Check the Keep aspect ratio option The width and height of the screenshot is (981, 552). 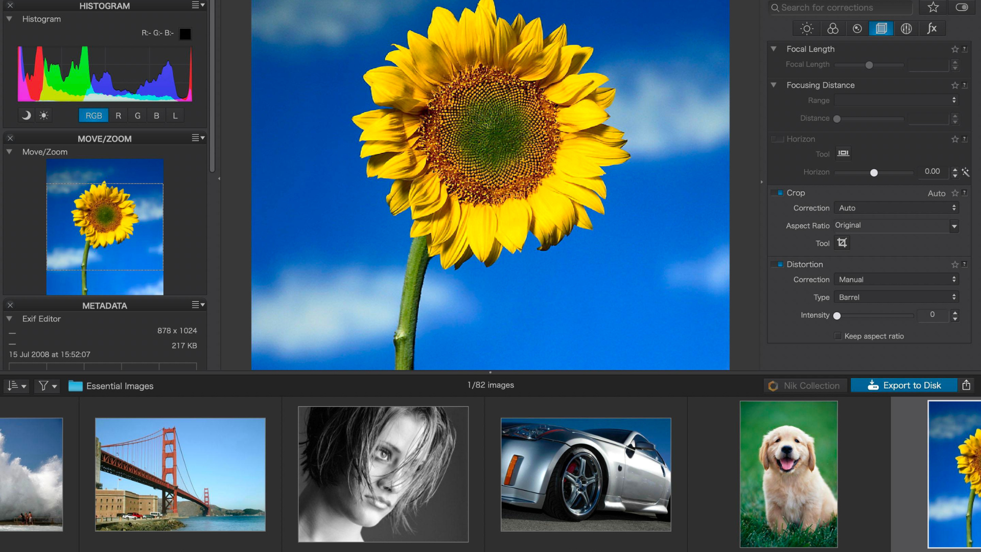point(838,336)
